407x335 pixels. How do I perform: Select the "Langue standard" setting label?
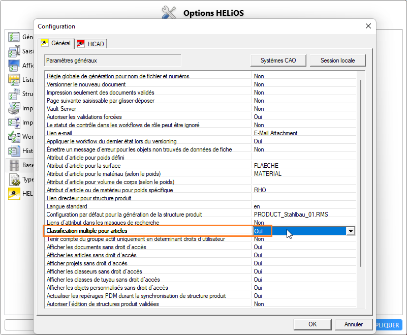tap(67, 206)
